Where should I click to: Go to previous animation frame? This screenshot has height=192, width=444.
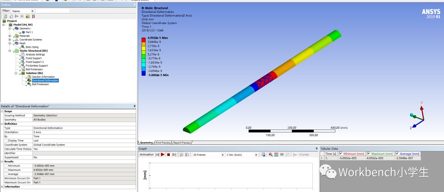pos(158,155)
